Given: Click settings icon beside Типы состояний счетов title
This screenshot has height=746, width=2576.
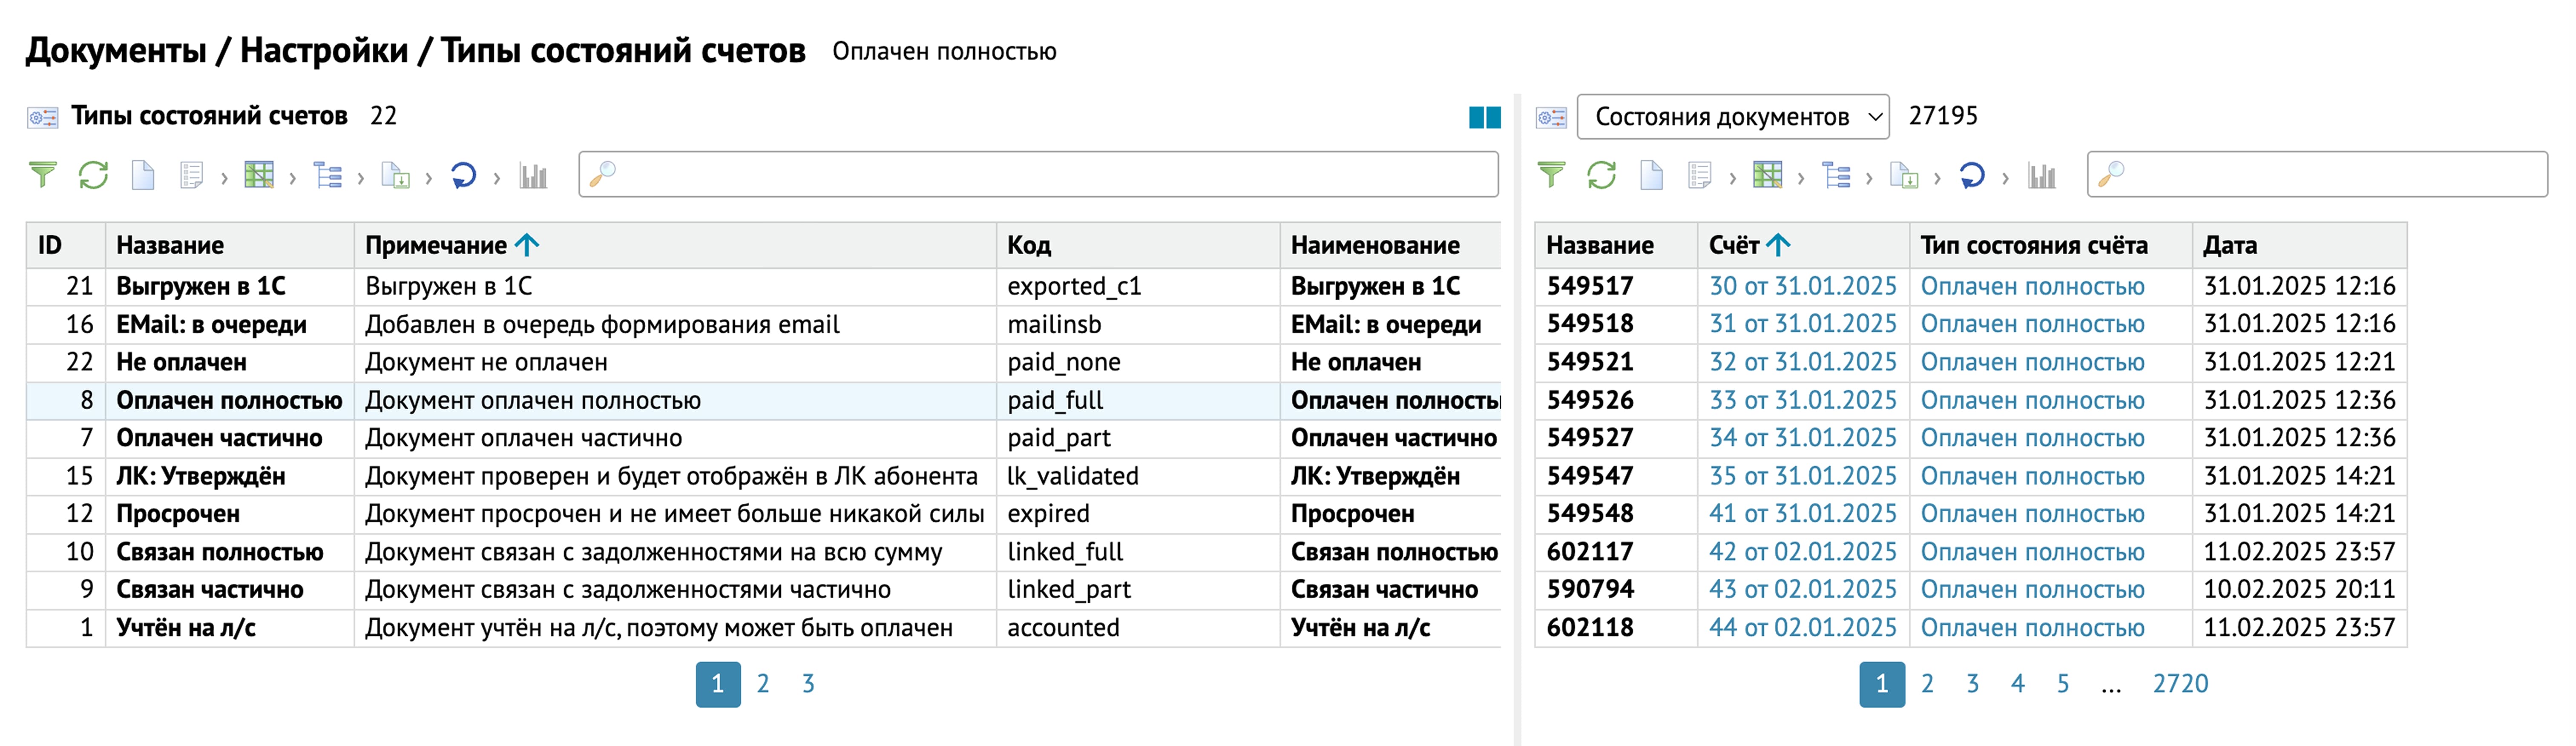Looking at the screenshot, I should tap(43, 117).
